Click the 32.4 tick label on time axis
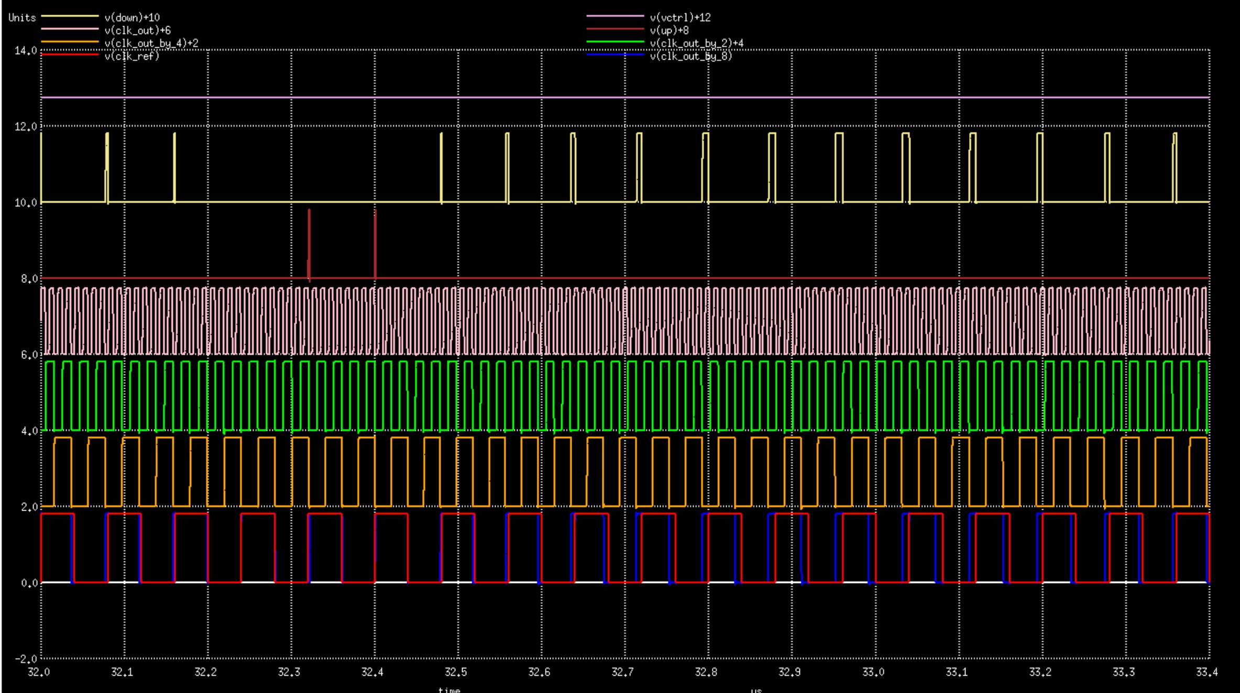Screen dimensions: 1240x693 (x=372, y=673)
